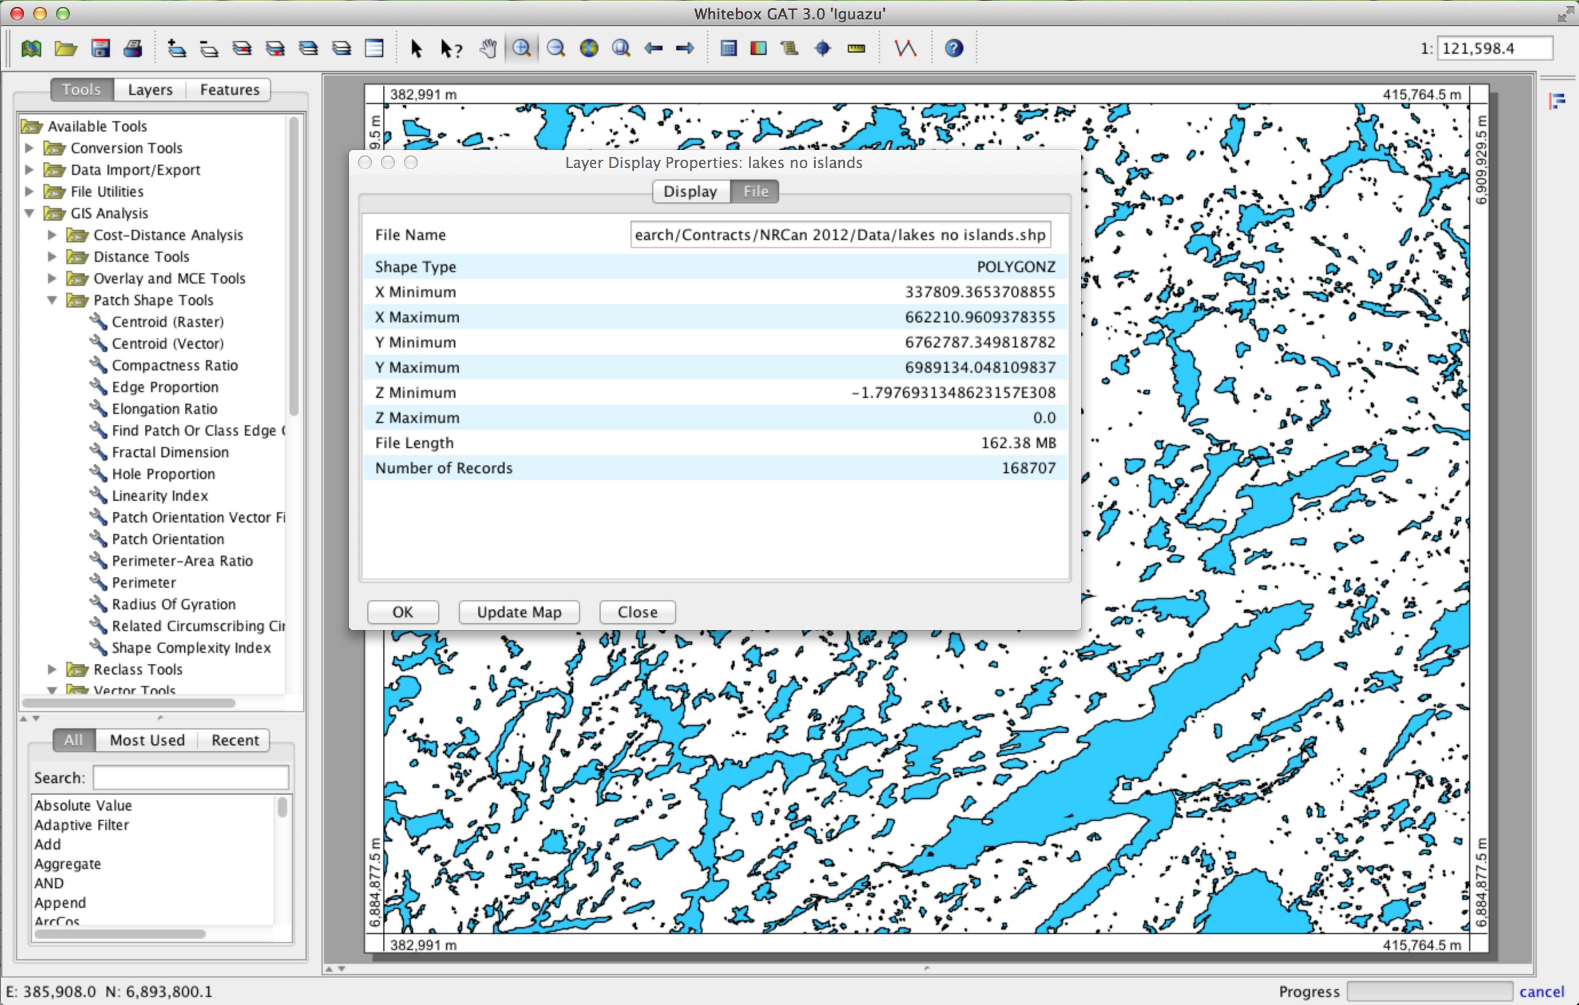Viewport: 1579px width, 1005px height.
Task: Switch to the Most Used tools filter
Action: 147,740
